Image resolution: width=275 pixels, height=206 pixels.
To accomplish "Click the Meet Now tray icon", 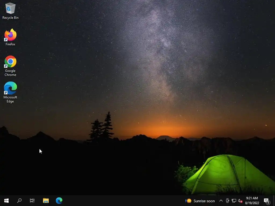I will [227, 201].
